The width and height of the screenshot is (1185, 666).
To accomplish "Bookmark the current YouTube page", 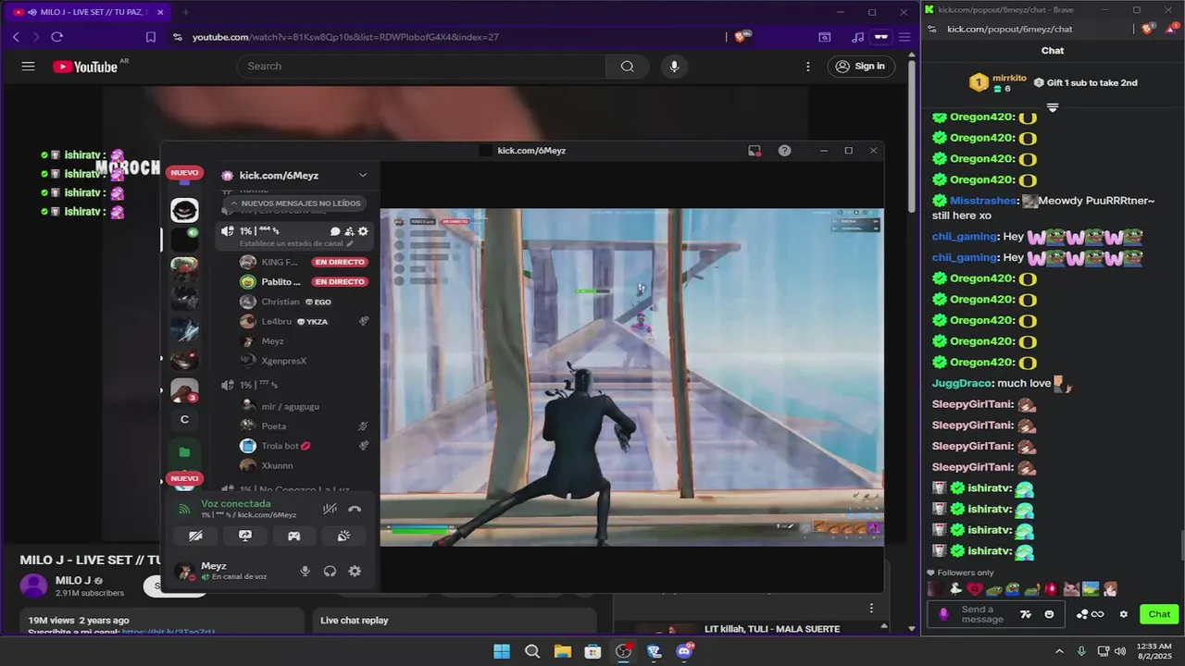I will [151, 37].
